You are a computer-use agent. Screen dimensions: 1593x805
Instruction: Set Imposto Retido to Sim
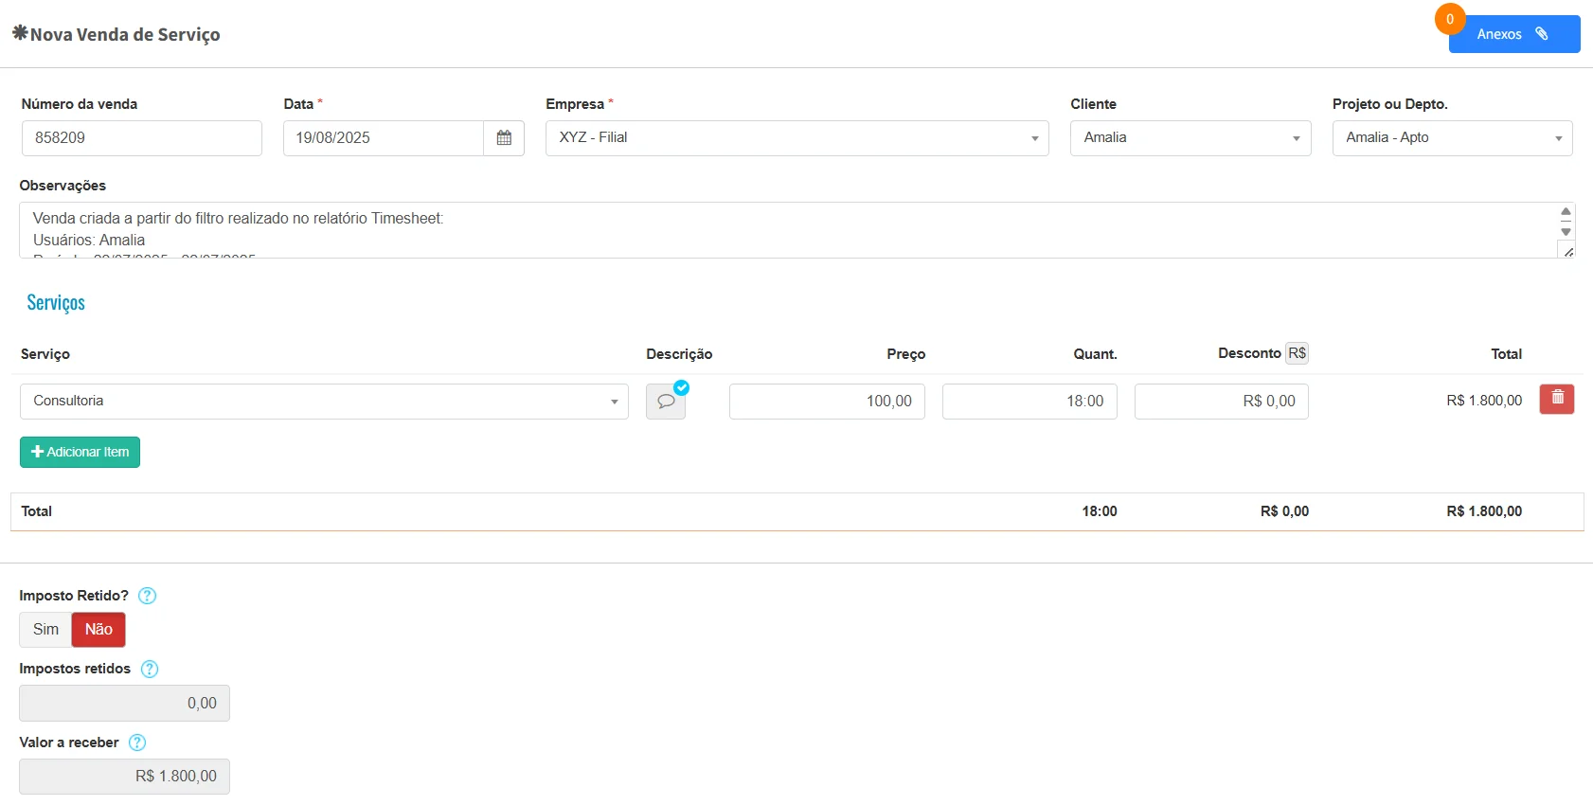click(45, 630)
